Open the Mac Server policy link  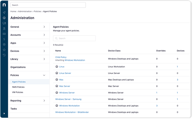(65, 86)
